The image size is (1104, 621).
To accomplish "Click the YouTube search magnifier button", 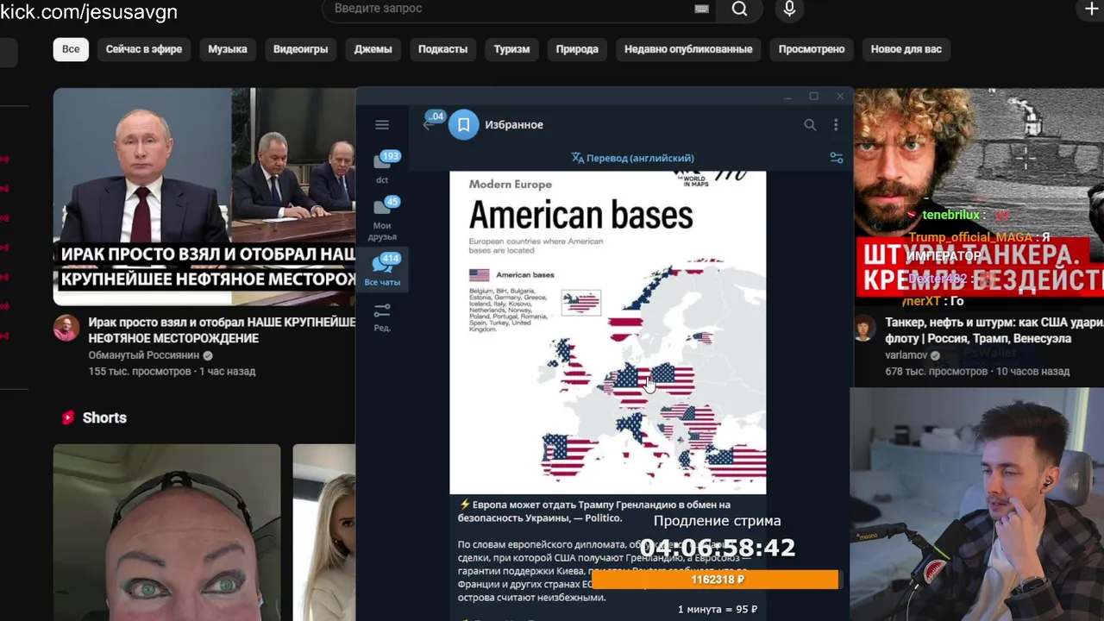I will tap(739, 9).
